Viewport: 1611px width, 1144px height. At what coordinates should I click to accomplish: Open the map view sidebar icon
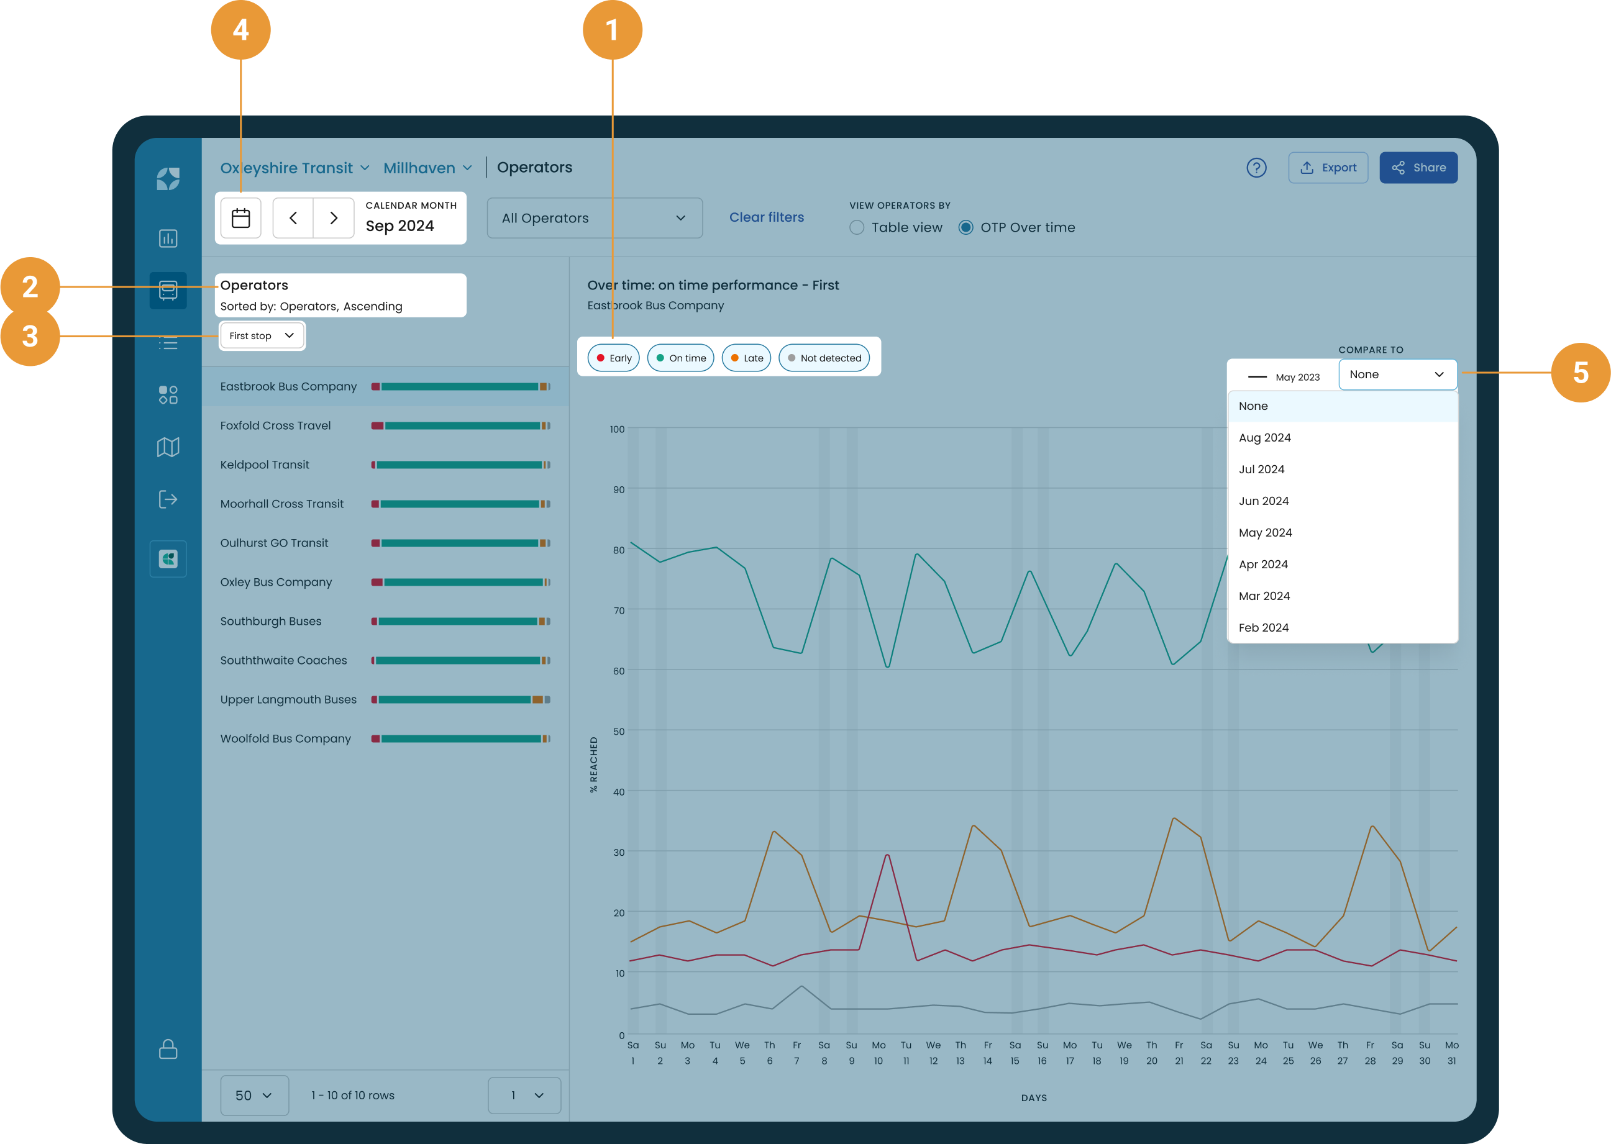168,447
